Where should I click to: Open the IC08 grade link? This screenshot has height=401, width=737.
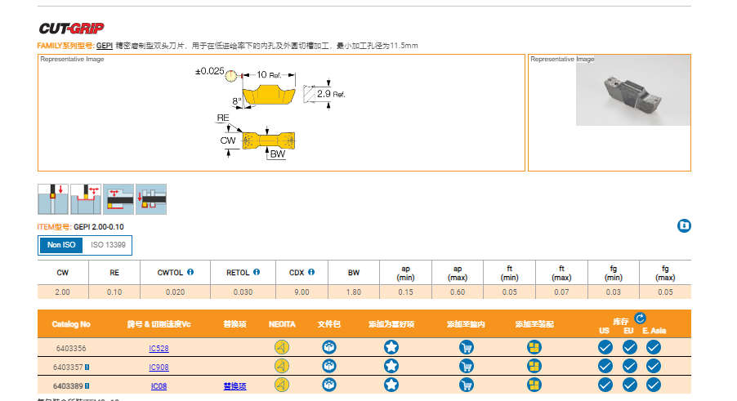click(x=159, y=385)
